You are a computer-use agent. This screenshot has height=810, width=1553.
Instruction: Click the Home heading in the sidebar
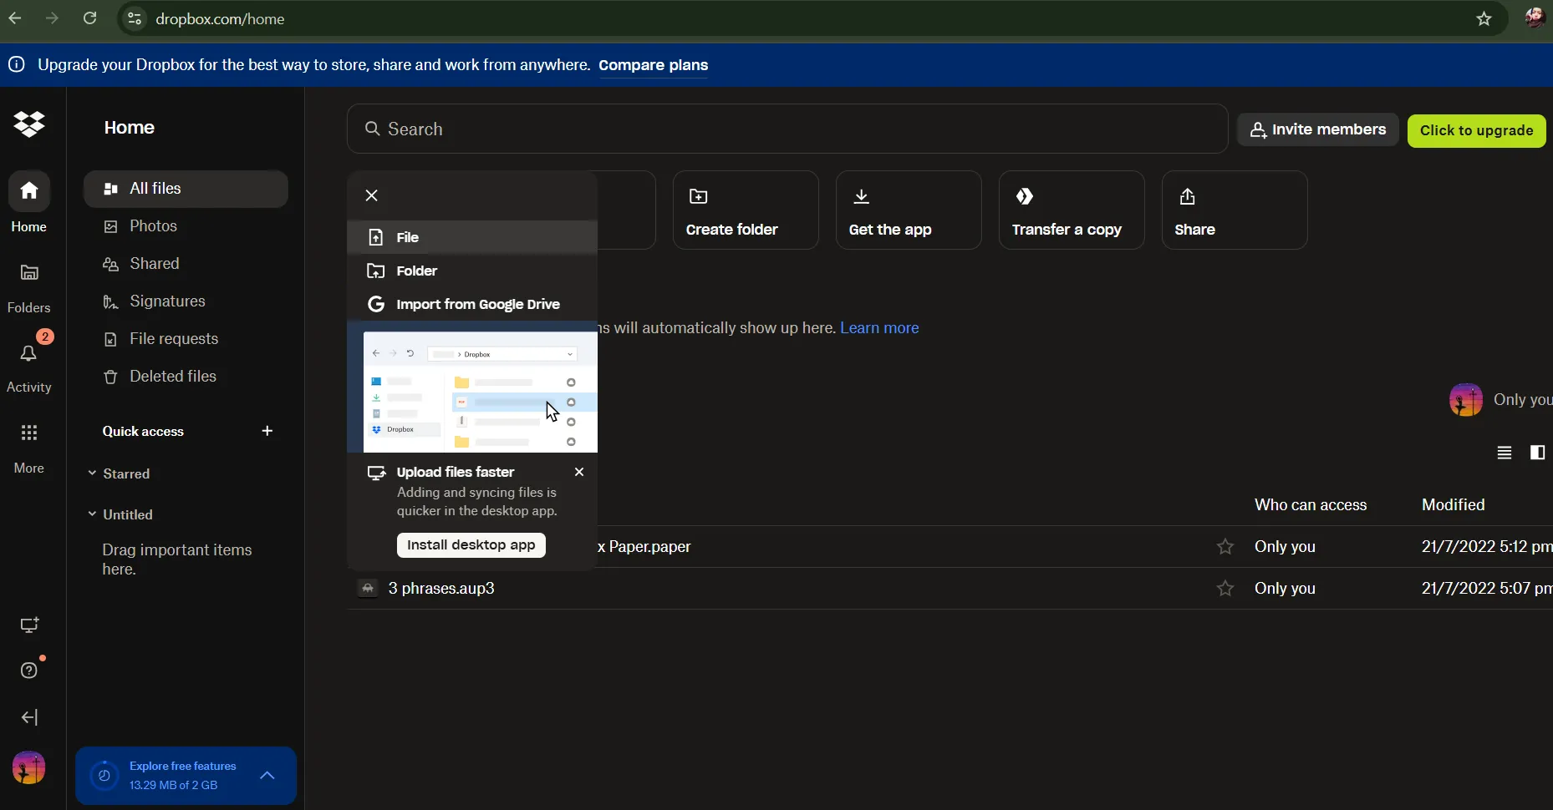pos(130,128)
